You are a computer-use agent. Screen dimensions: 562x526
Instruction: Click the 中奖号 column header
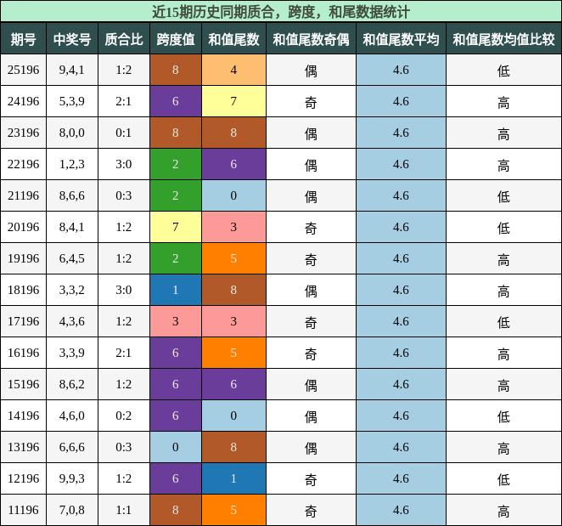[72, 38]
